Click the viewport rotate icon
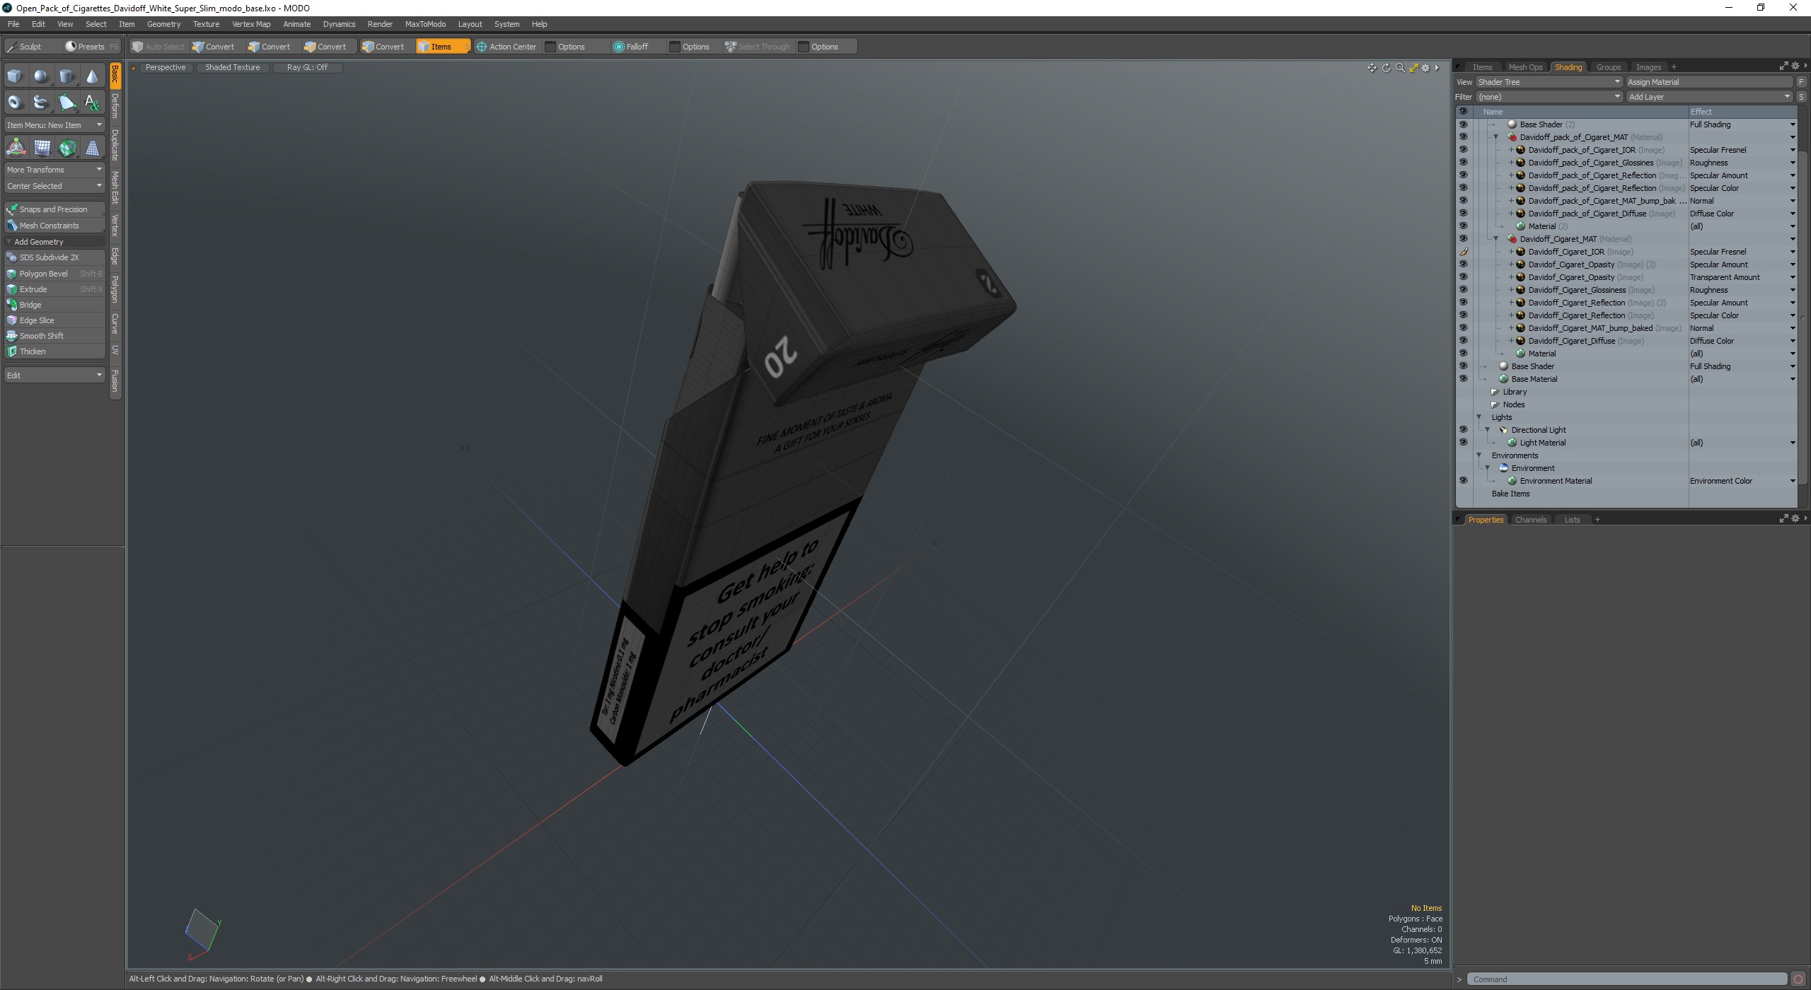 tap(1386, 68)
